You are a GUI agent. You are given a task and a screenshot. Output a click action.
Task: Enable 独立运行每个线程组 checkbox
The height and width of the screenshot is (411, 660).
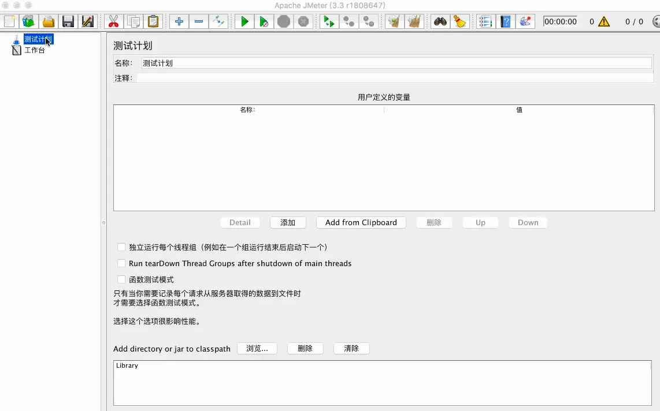tap(121, 247)
